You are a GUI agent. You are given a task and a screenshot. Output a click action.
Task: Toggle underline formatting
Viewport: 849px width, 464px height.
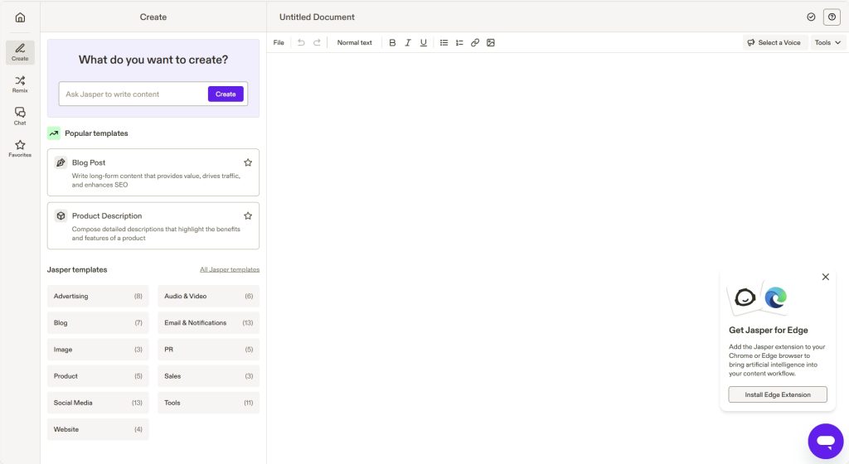pos(424,43)
